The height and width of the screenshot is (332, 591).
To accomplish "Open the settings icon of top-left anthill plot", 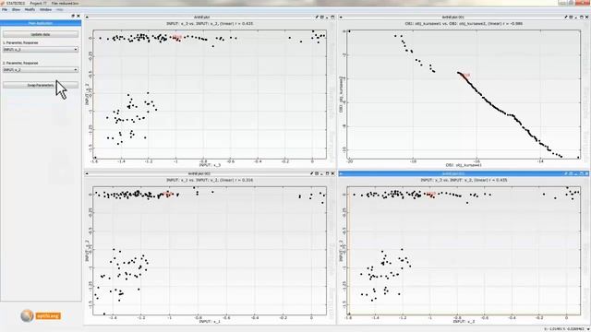I will pos(322,18).
